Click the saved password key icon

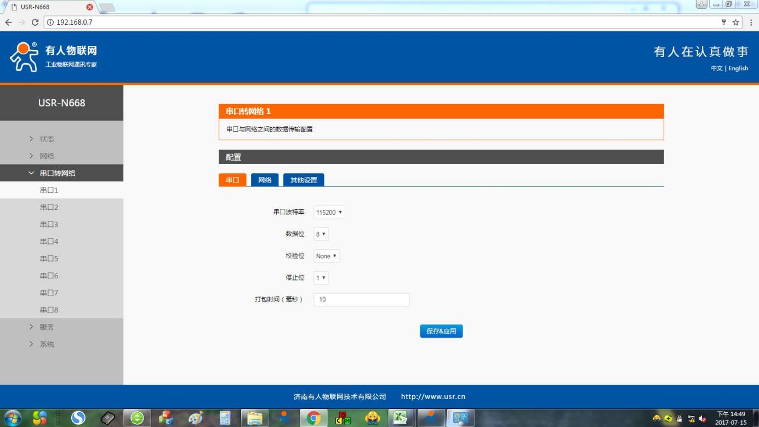(724, 22)
